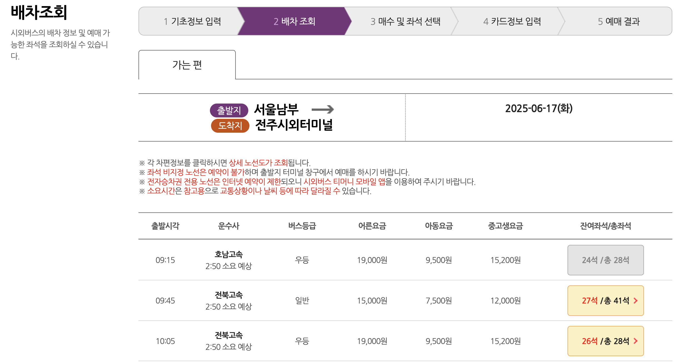Switch to the 가는 편 tab

click(x=187, y=64)
